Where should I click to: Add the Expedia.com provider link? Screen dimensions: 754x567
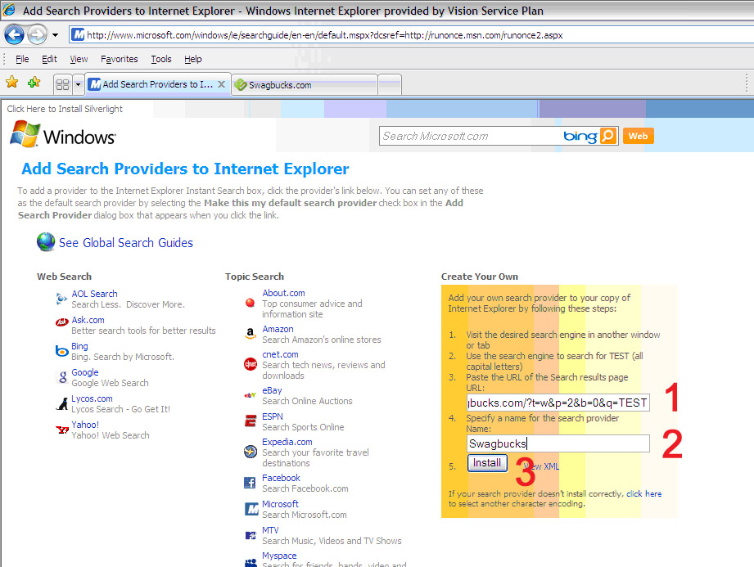tap(287, 442)
